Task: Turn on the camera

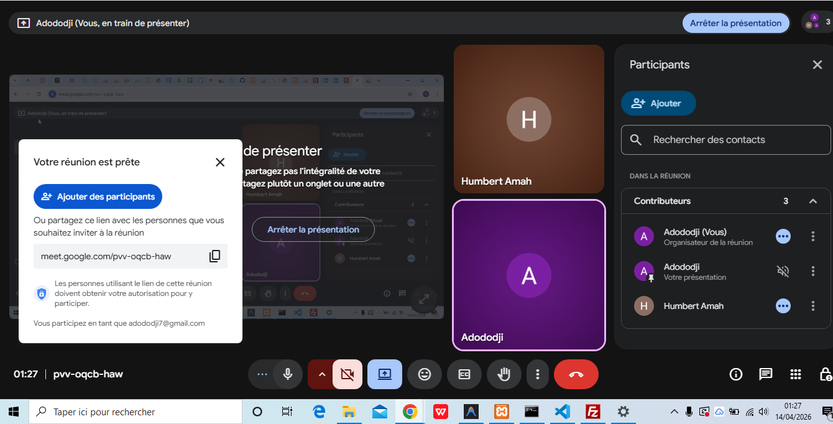Action: click(x=347, y=374)
